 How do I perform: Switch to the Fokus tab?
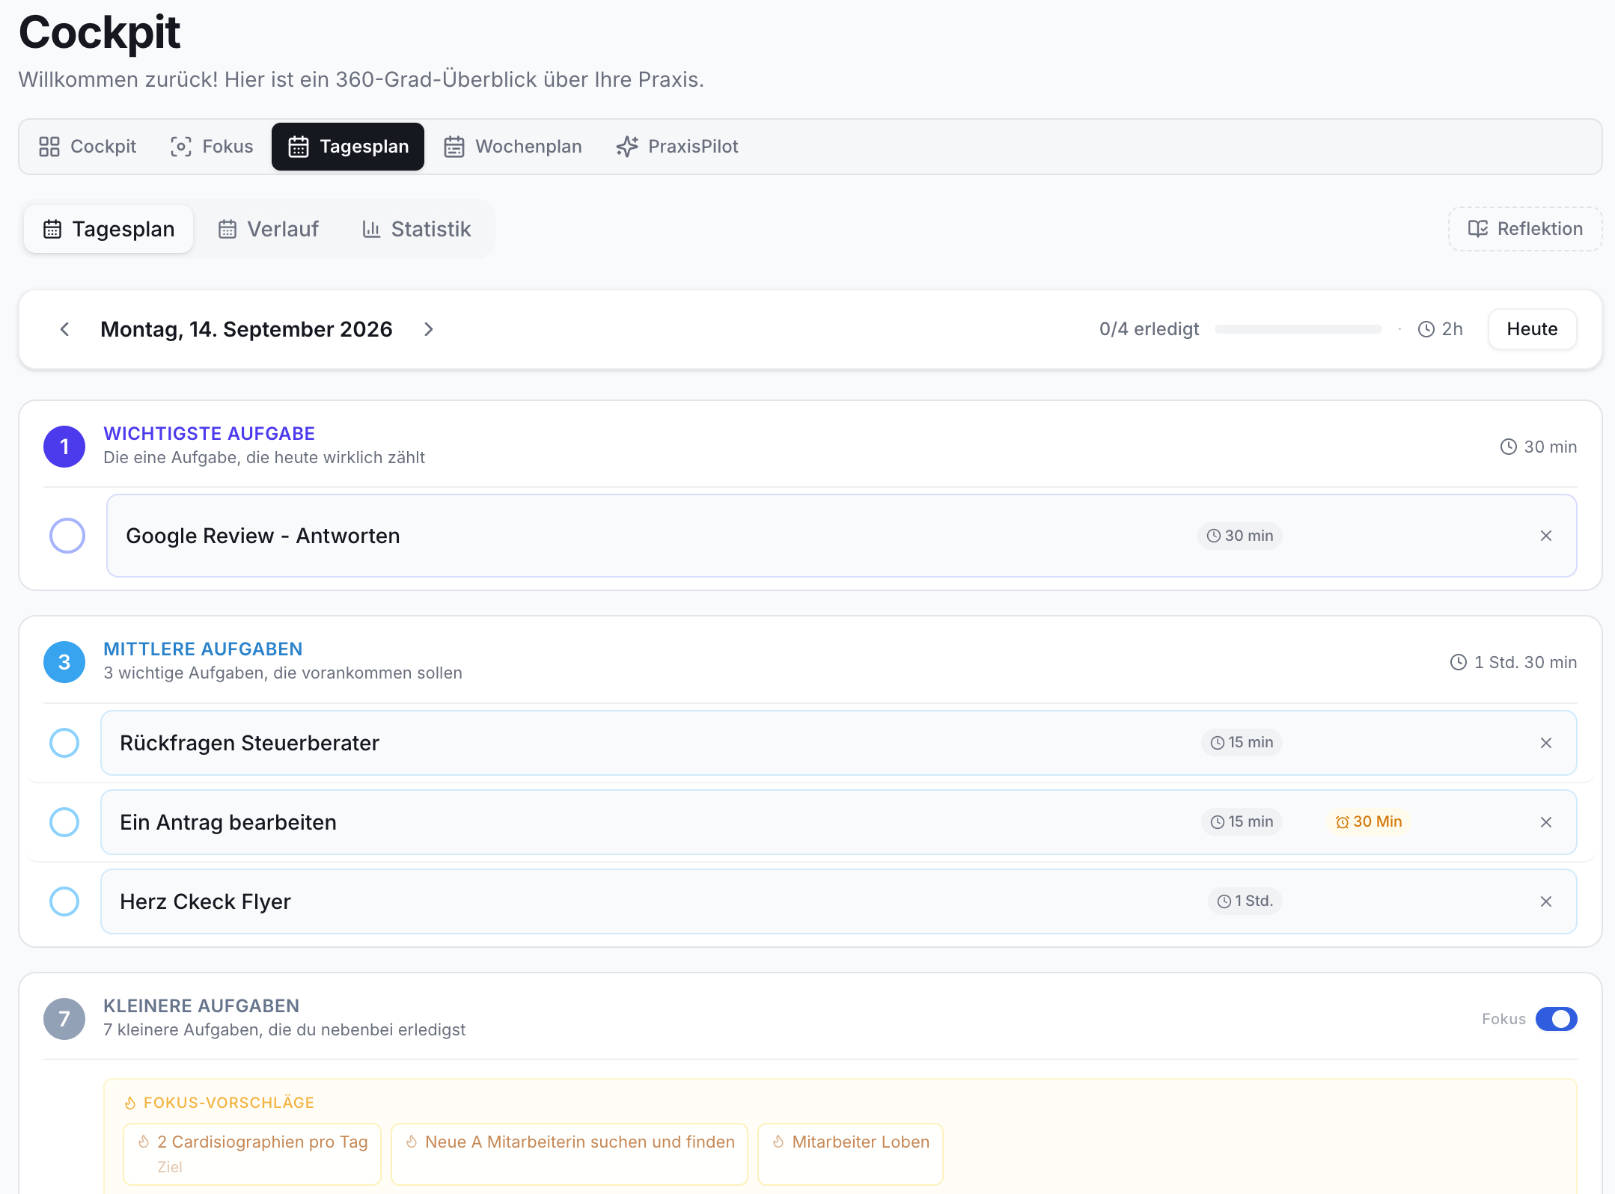[212, 147]
